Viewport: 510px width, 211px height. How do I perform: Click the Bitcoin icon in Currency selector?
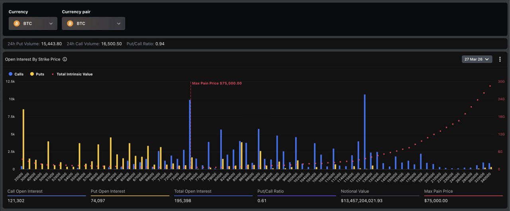coord(16,23)
